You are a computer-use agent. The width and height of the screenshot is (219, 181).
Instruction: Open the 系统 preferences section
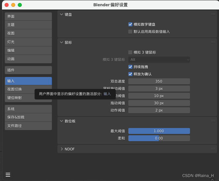(28, 109)
